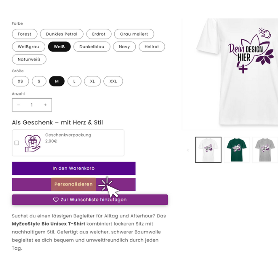Image resolution: width=278 pixels, height=278 pixels.
Task: Click the gift box heart icon
Action: click(x=33, y=143)
